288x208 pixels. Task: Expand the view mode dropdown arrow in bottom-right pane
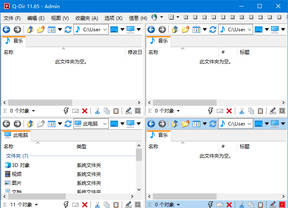pos(205,123)
